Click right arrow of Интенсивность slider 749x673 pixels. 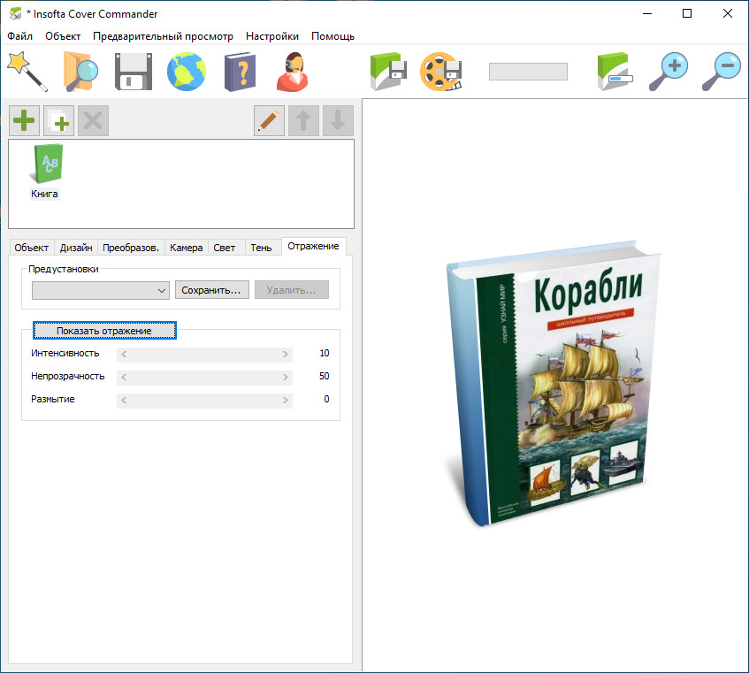[286, 354]
